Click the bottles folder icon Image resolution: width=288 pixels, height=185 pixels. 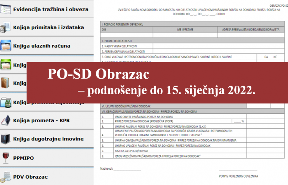6,102
